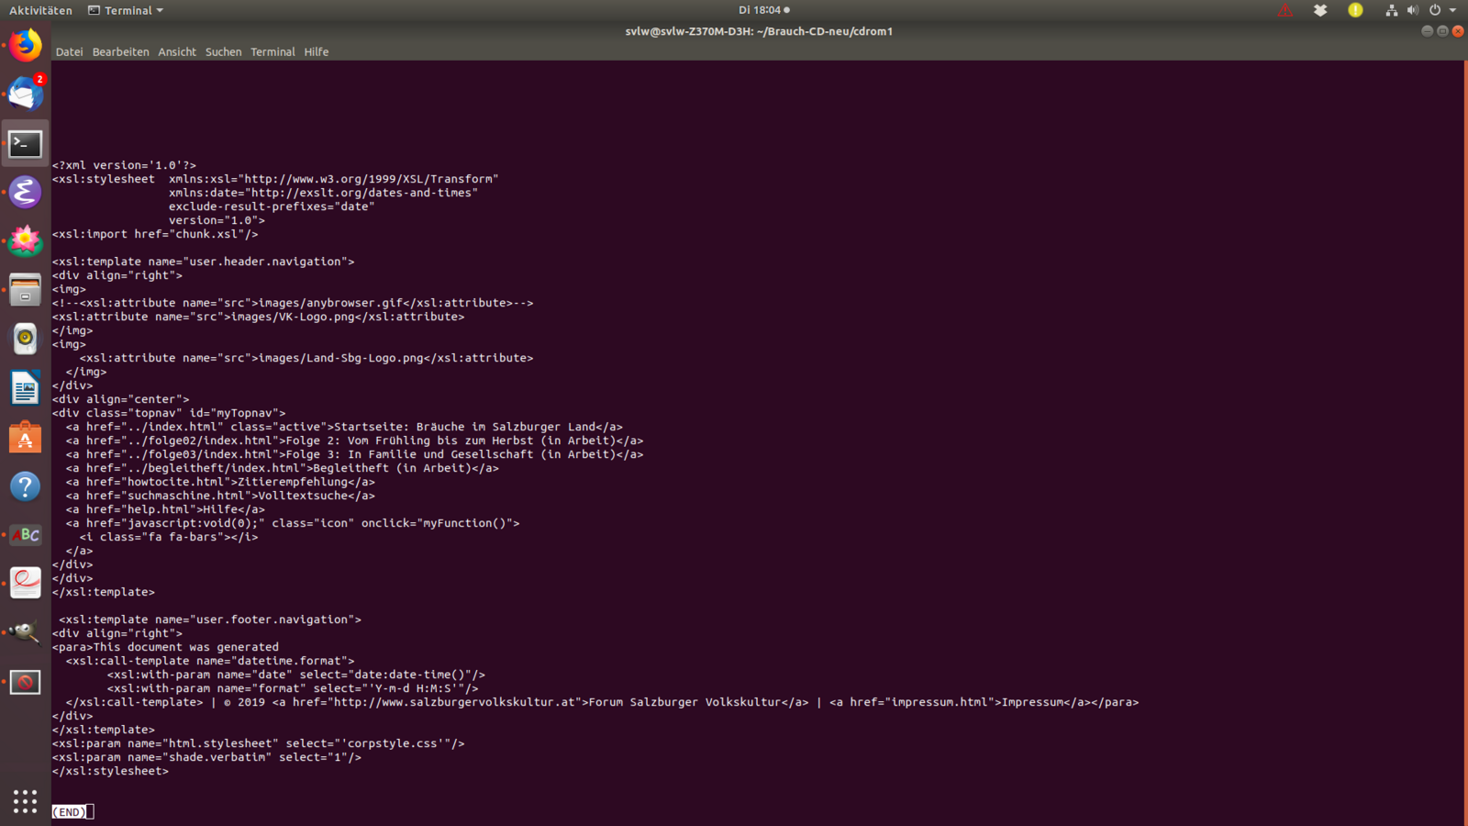Screen dimensions: 1468x826
Task: Open the Datei menu
Action: [x=69, y=52]
